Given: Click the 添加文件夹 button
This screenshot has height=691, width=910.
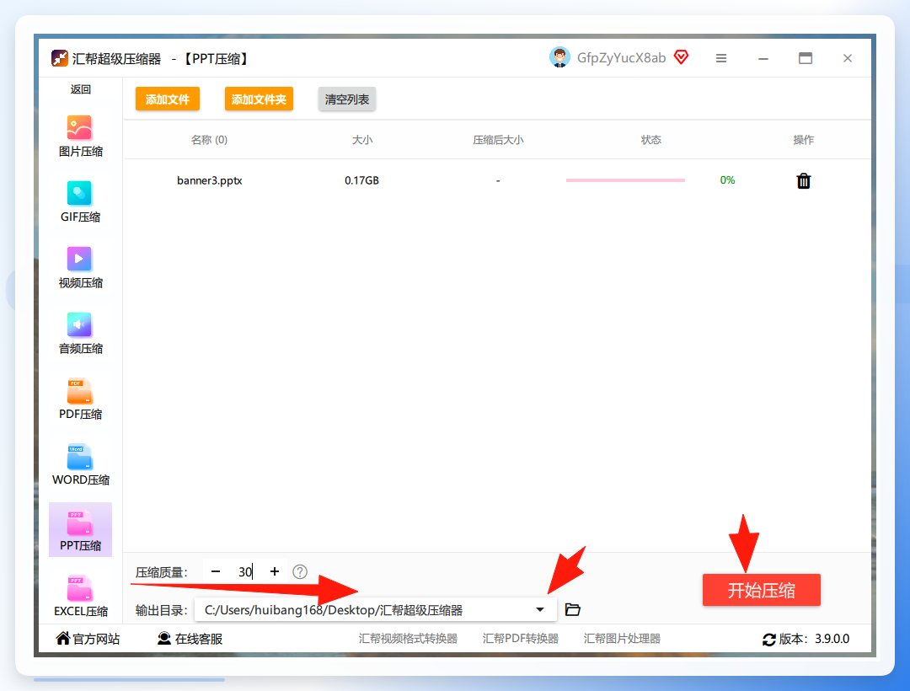Looking at the screenshot, I should (x=259, y=99).
